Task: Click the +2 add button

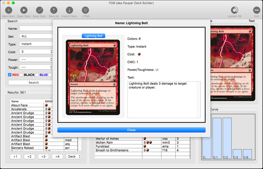Action: click(x=29, y=157)
